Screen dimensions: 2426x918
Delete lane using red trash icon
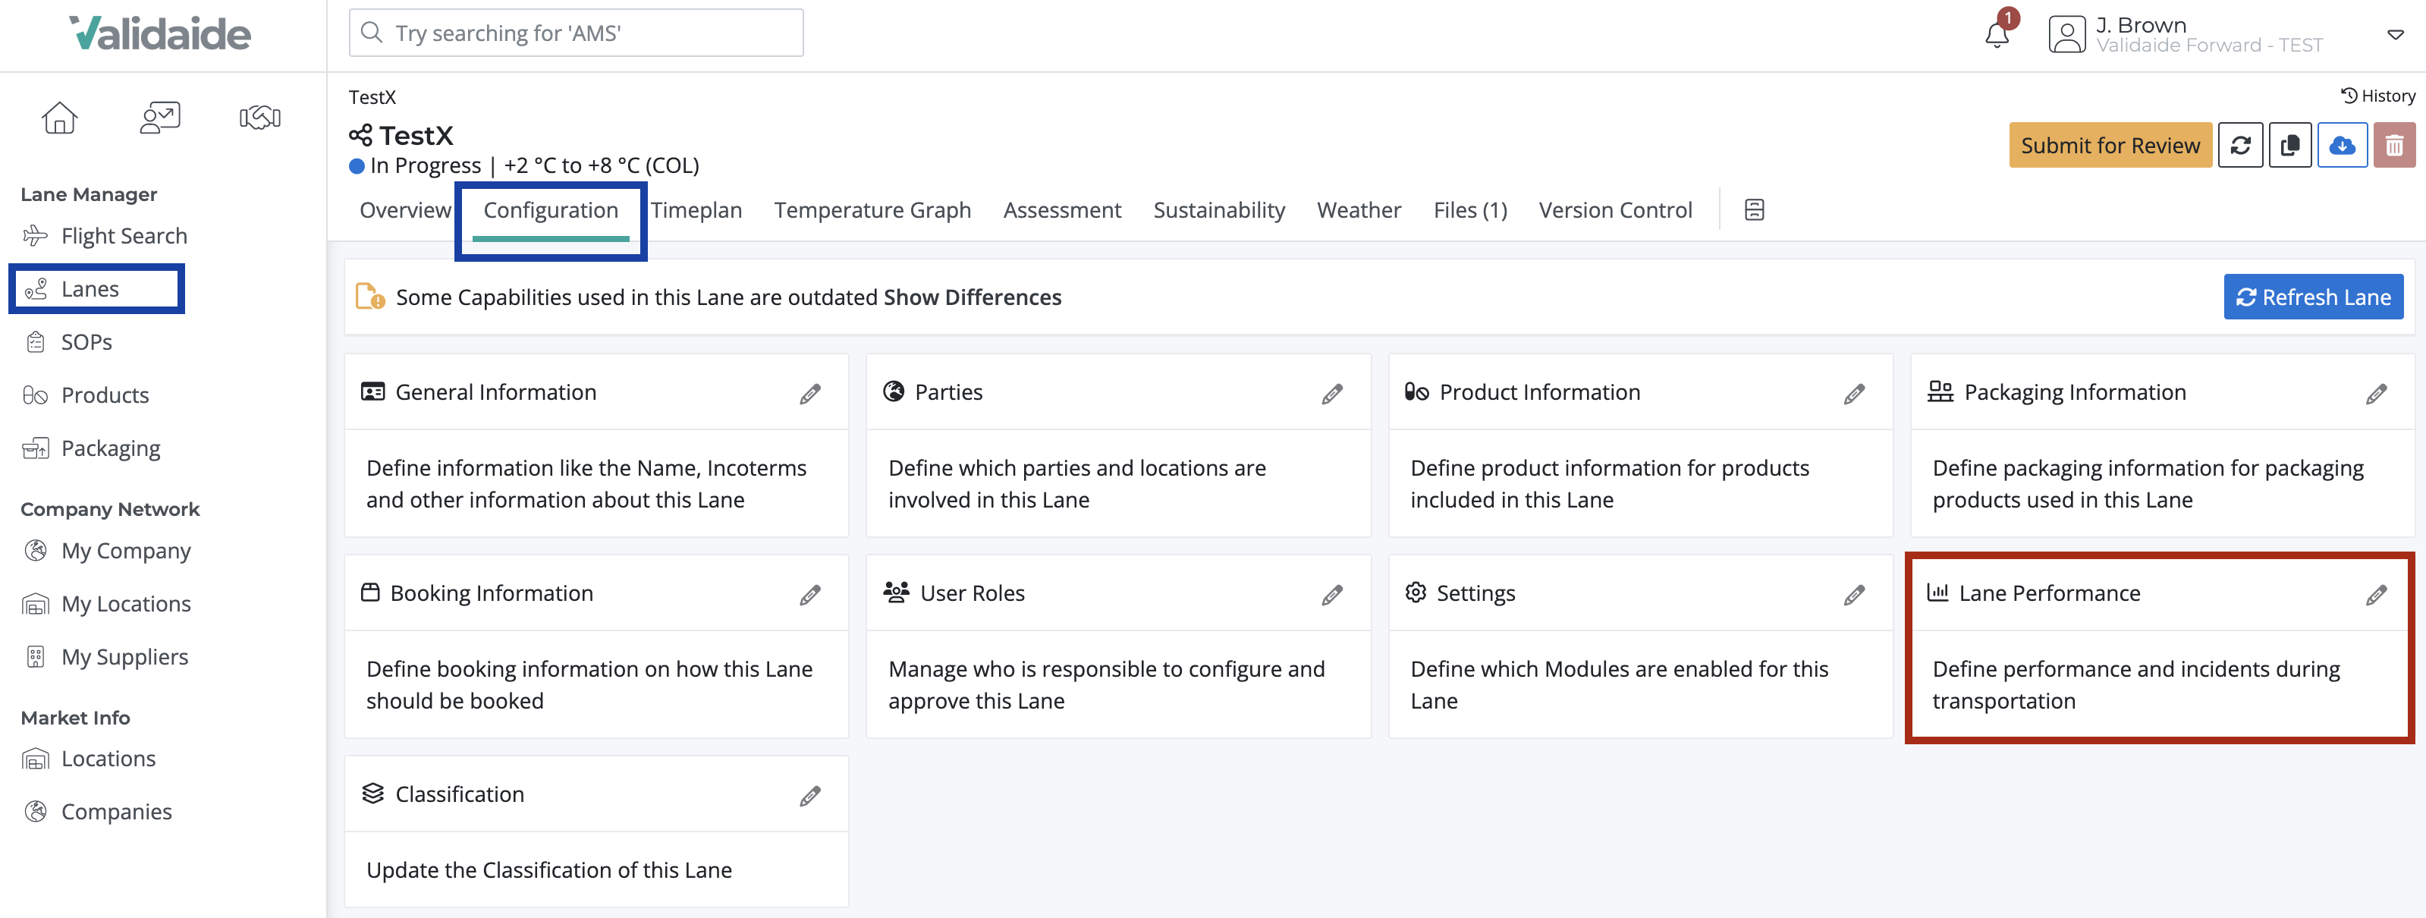click(x=2394, y=145)
